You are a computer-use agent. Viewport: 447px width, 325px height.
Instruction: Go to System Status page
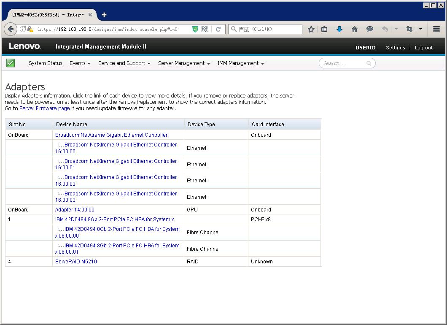pos(45,63)
